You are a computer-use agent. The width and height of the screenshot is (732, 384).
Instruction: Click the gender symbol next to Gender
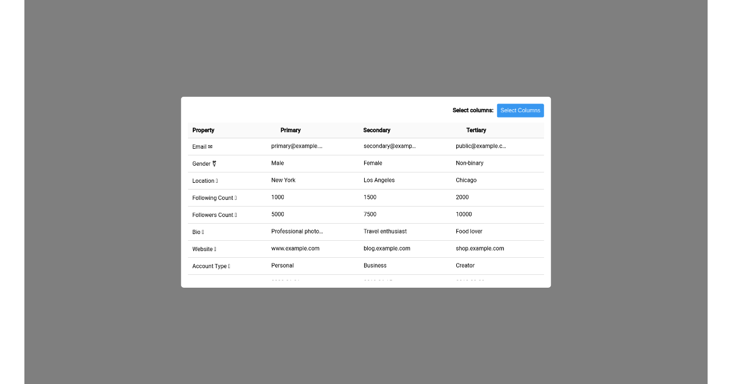point(213,163)
